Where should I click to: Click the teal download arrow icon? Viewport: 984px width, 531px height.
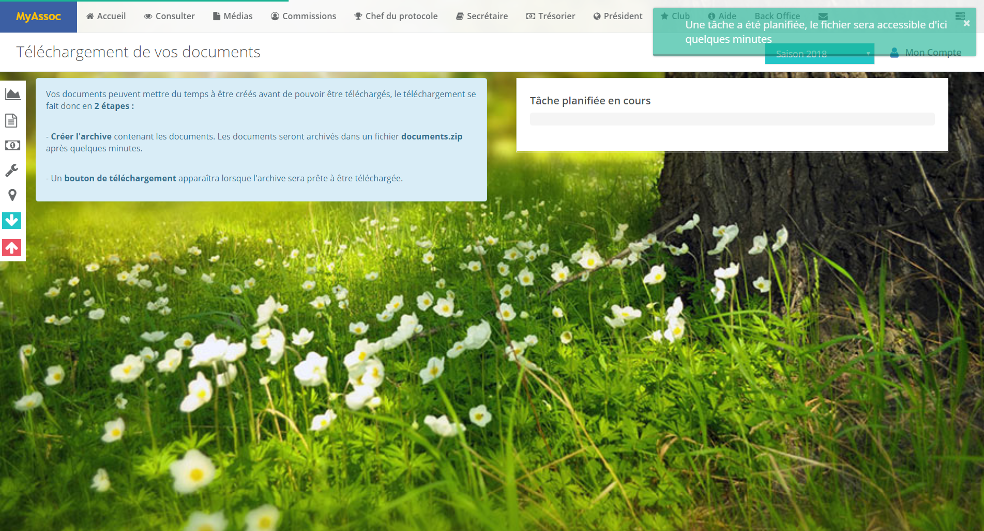pos(12,221)
